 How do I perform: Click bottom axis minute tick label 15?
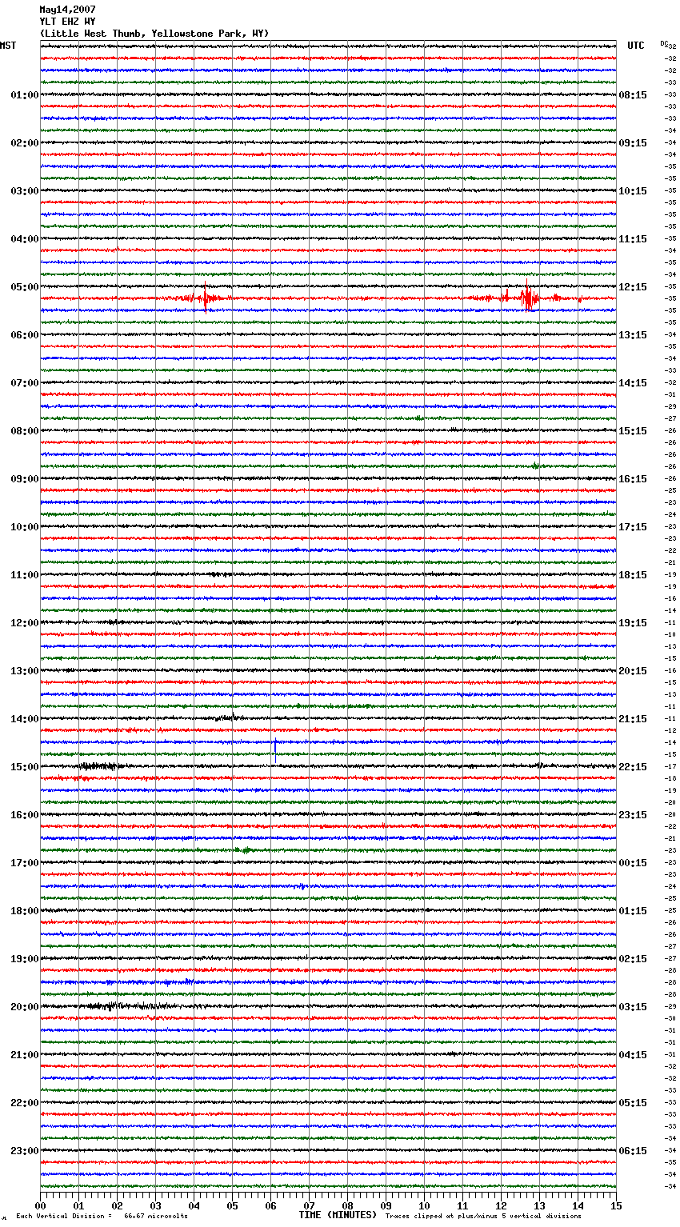(x=616, y=1205)
